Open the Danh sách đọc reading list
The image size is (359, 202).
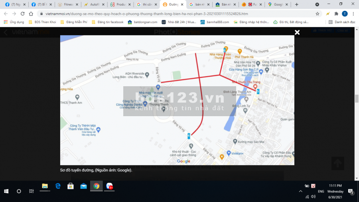(342, 22)
